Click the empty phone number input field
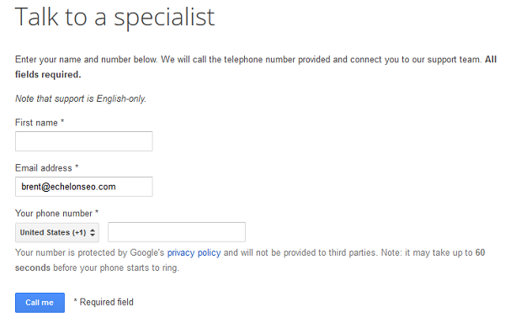 point(177,232)
